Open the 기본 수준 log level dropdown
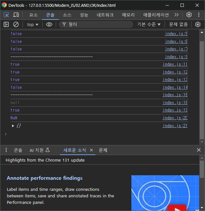Screen dimensions: 205x211 149,24
